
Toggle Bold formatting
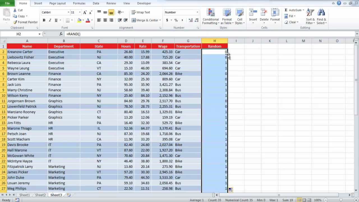tap(44, 20)
